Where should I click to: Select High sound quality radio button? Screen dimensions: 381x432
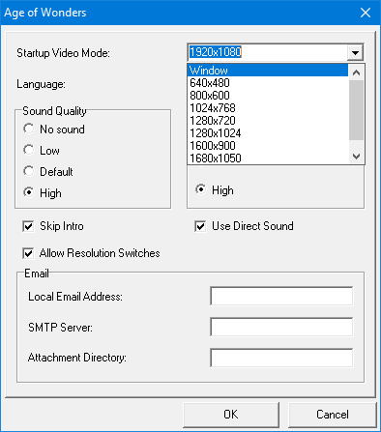pos(29,192)
